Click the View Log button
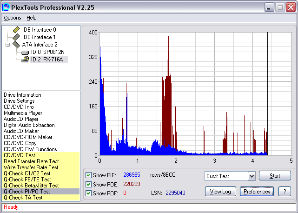The width and height of the screenshot is (298, 213). coord(220,192)
